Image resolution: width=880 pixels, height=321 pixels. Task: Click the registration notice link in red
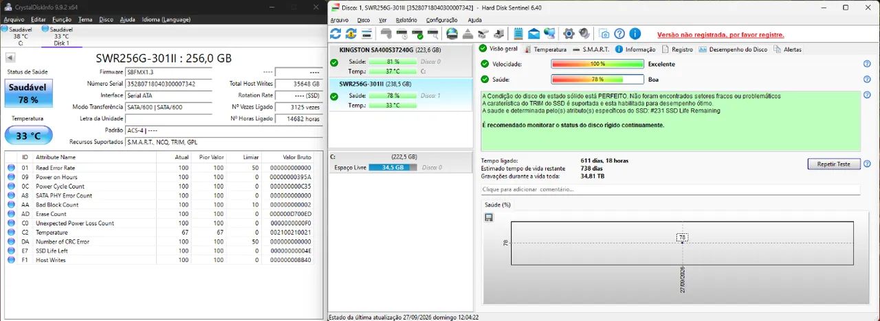point(720,34)
